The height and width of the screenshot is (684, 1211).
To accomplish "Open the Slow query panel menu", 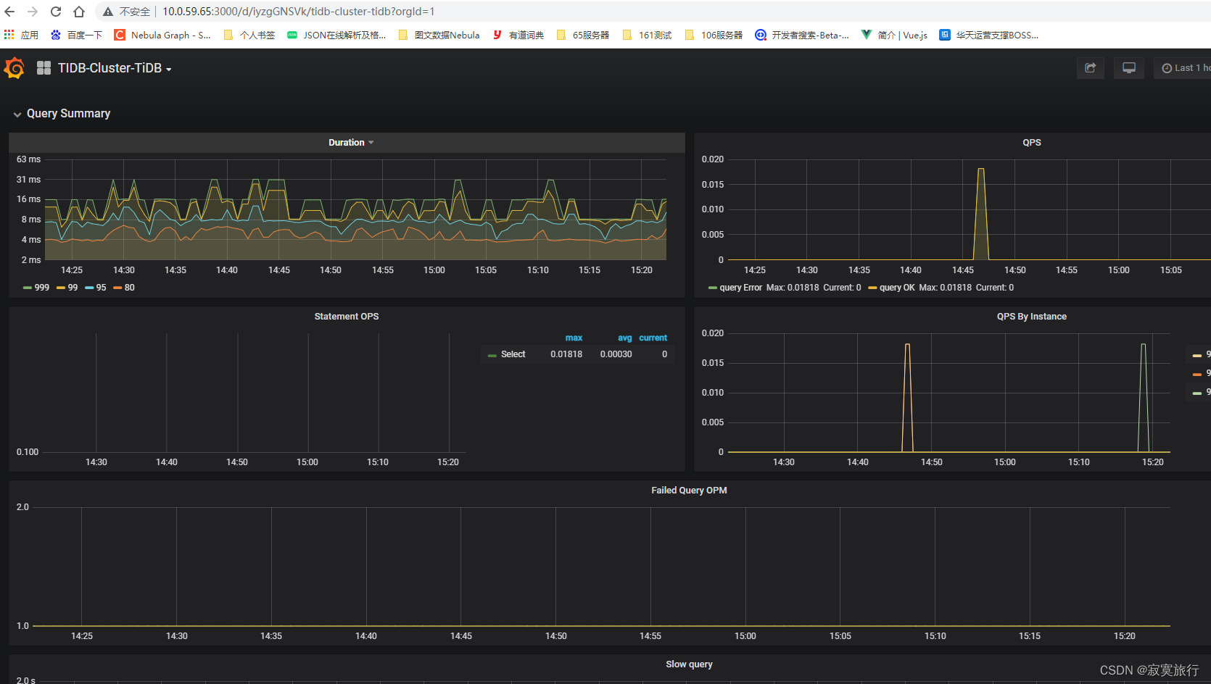I will coord(689,664).
